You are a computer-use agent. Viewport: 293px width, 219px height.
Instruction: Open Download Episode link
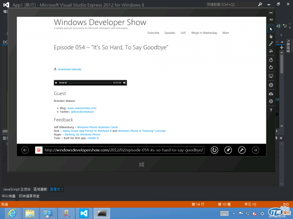click(x=70, y=69)
